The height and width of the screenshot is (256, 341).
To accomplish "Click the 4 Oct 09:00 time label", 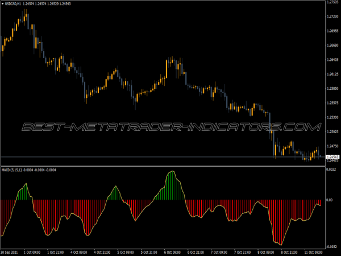I will pos(79,252).
